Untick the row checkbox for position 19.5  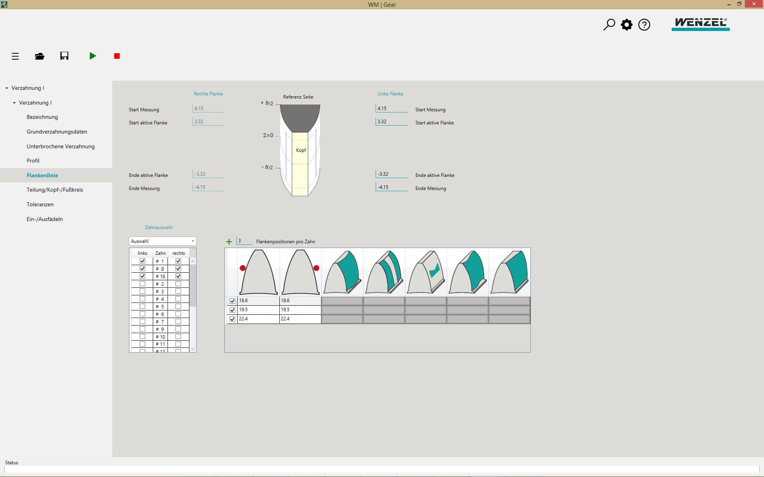[x=232, y=310]
